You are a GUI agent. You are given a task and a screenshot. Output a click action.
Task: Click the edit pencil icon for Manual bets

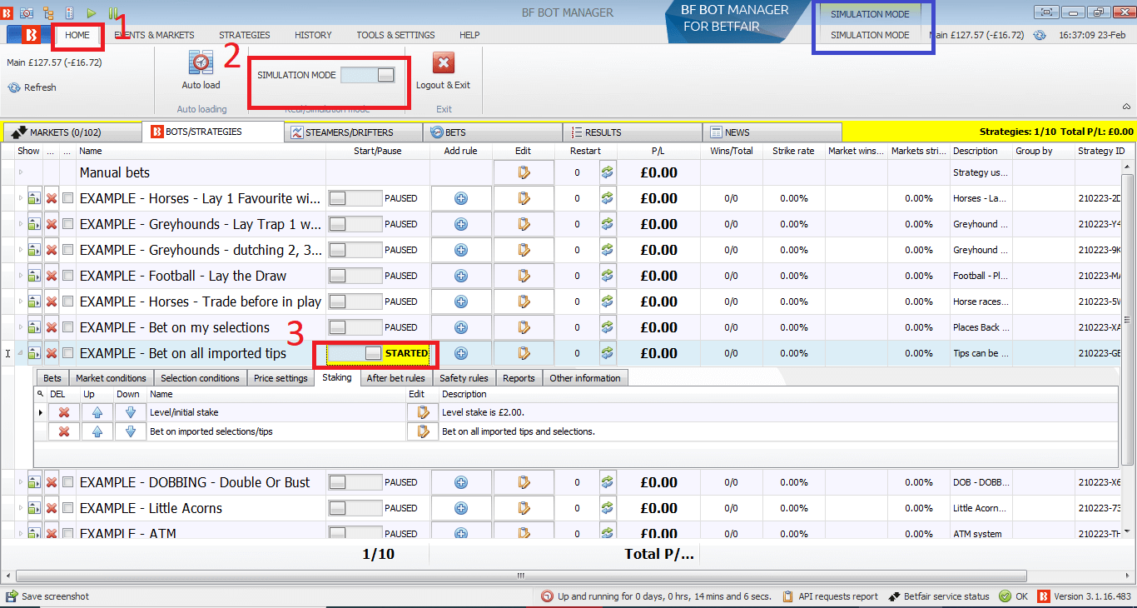coord(524,172)
